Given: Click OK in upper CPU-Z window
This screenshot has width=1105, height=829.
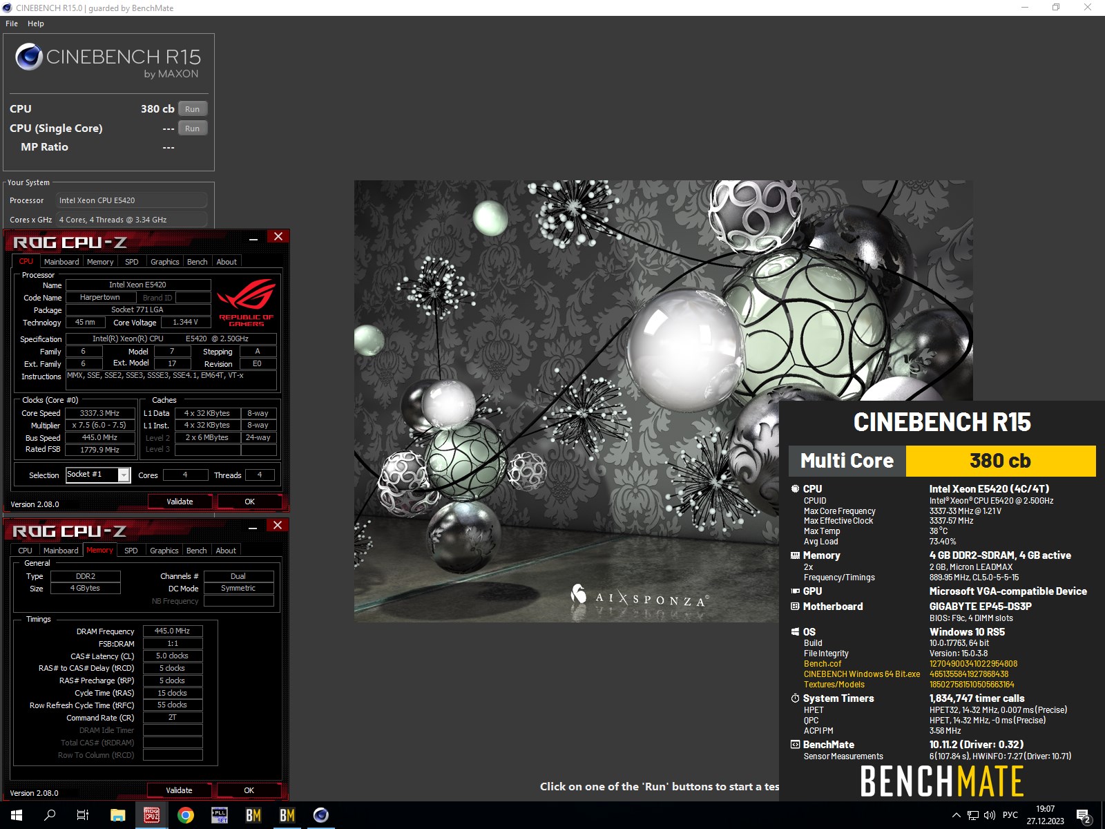Looking at the screenshot, I should 250,502.
